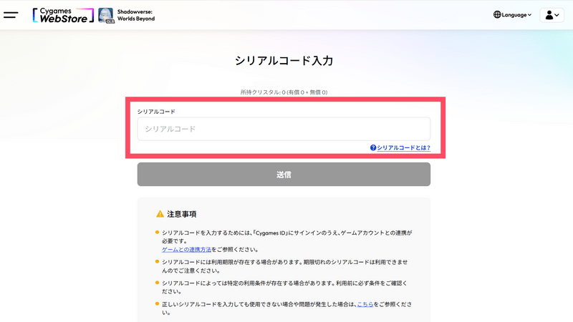Click the Shadowverse: Worlds Beyond title text
This screenshot has width=573, height=322.
click(x=136, y=15)
